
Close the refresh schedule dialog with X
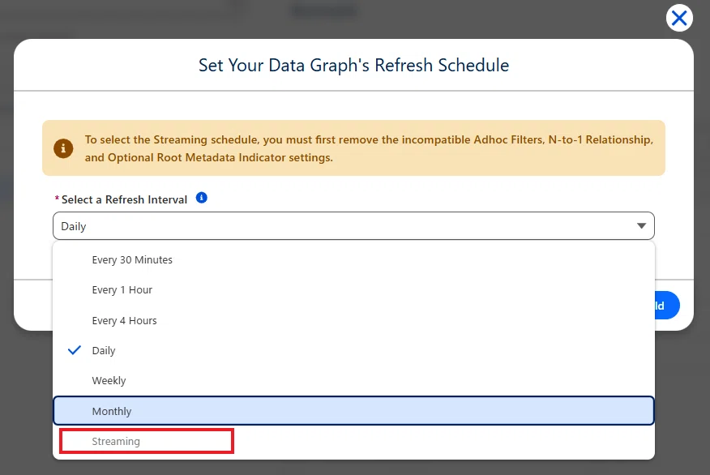[679, 18]
